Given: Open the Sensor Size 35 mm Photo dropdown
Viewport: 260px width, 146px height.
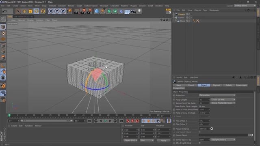Looking at the screenshot, I should [223, 103].
